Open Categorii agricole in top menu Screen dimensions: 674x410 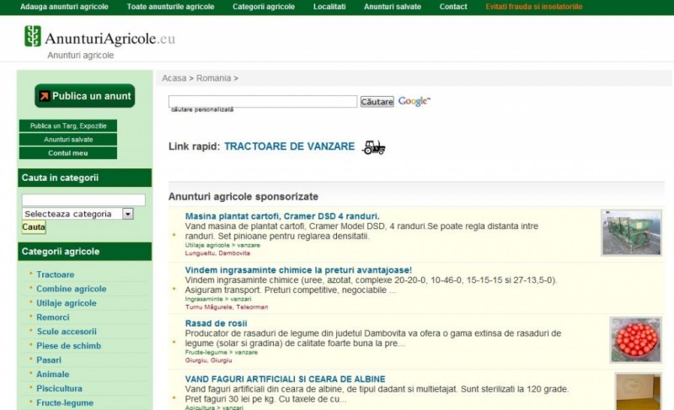point(264,7)
